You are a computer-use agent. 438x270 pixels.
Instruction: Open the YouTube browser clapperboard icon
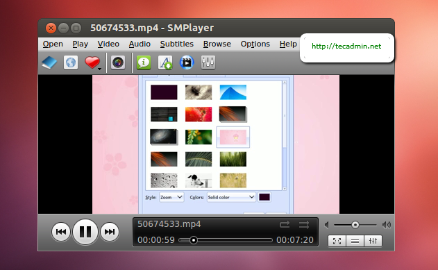click(x=187, y=62)
